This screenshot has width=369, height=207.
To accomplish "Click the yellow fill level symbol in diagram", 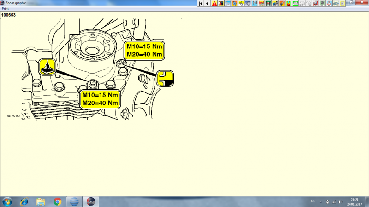I will (165, 79).
